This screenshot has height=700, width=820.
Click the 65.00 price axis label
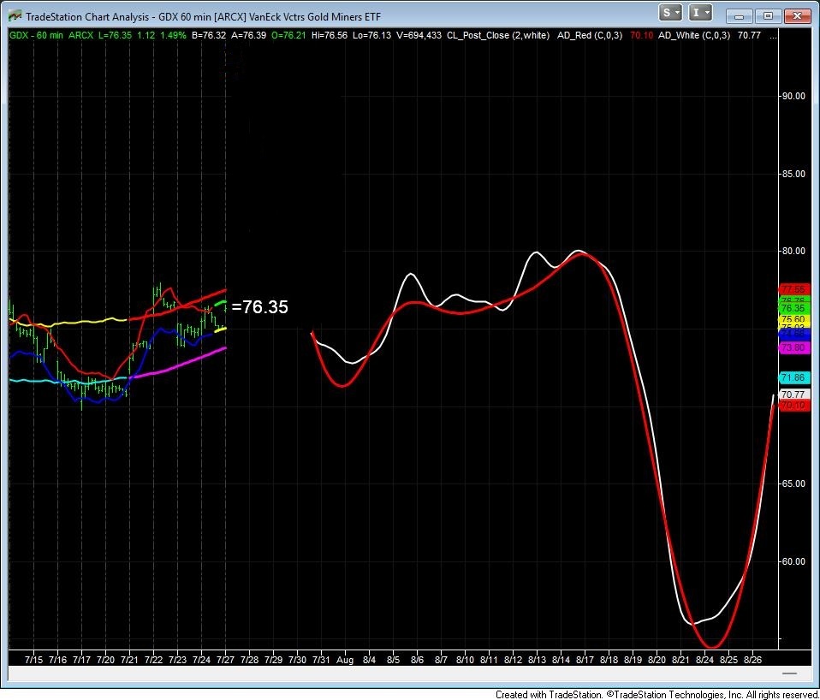[x=793, y=483]
